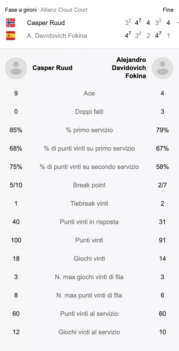Select the Giochi vinti row label

(89, 258)
